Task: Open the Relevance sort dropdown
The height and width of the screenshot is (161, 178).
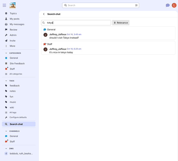Action: [121, 23]
